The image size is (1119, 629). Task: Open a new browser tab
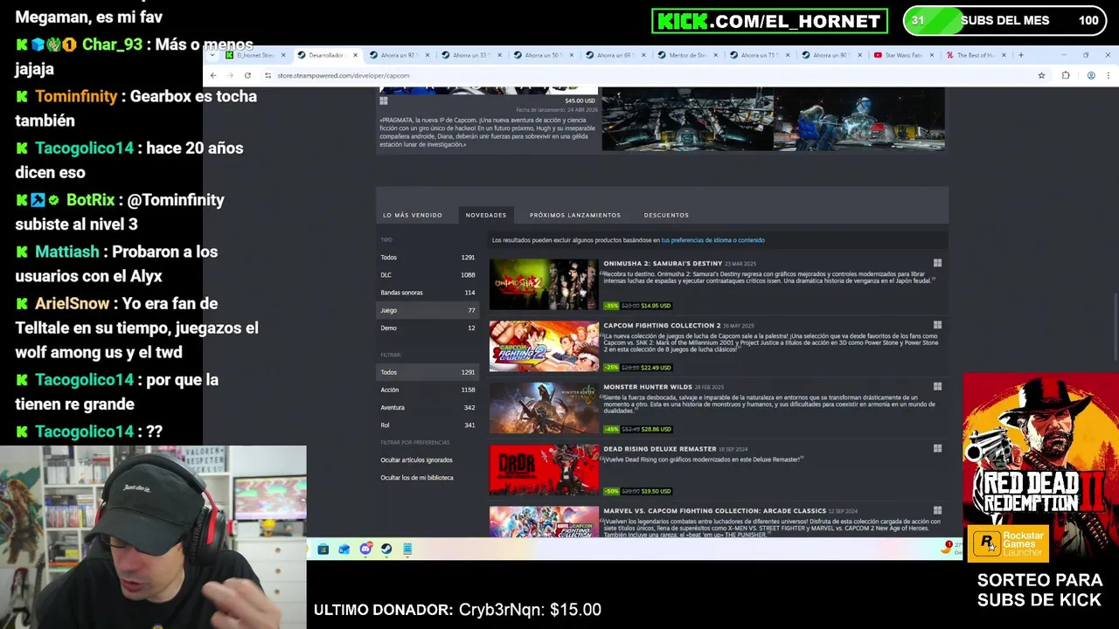point(1020,55)
